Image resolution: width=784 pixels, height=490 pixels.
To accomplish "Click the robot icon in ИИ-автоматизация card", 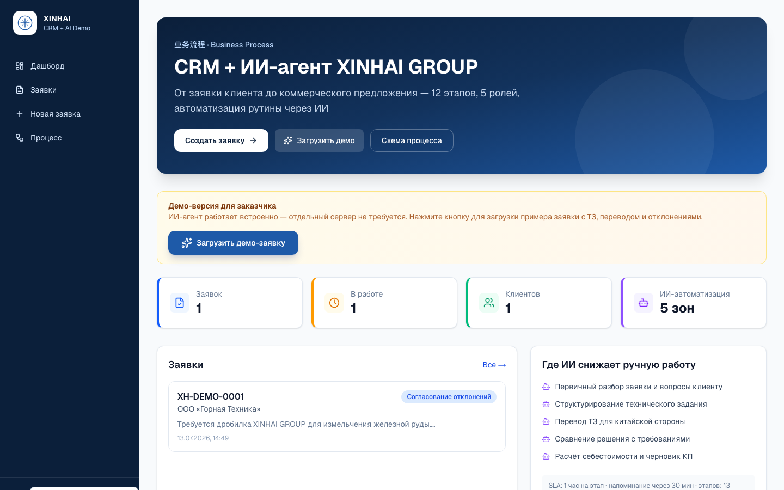I will click(x=644, y=303).
